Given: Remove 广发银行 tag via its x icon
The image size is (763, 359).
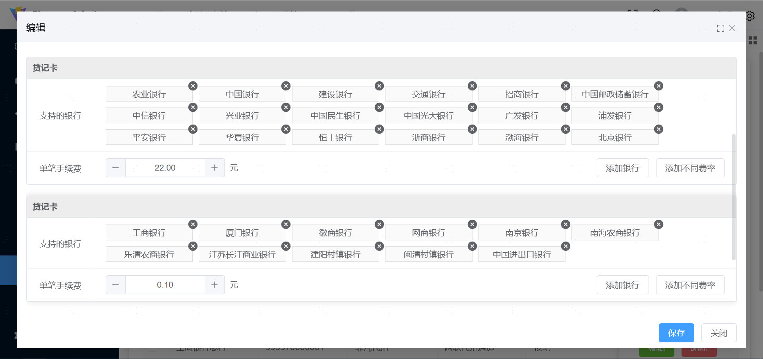Looking at the screenshot, I should 565,108.
